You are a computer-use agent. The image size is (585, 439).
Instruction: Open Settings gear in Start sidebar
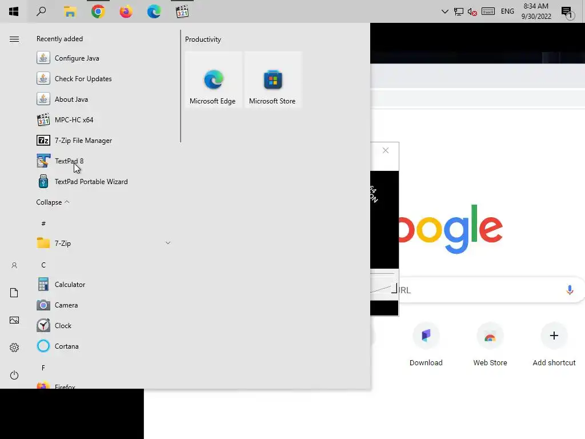pos(14,348)
